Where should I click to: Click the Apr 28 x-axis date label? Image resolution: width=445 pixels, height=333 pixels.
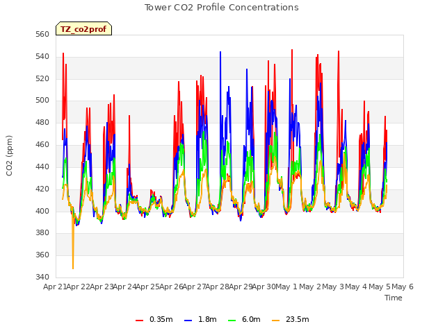click(x=218, y=287)
